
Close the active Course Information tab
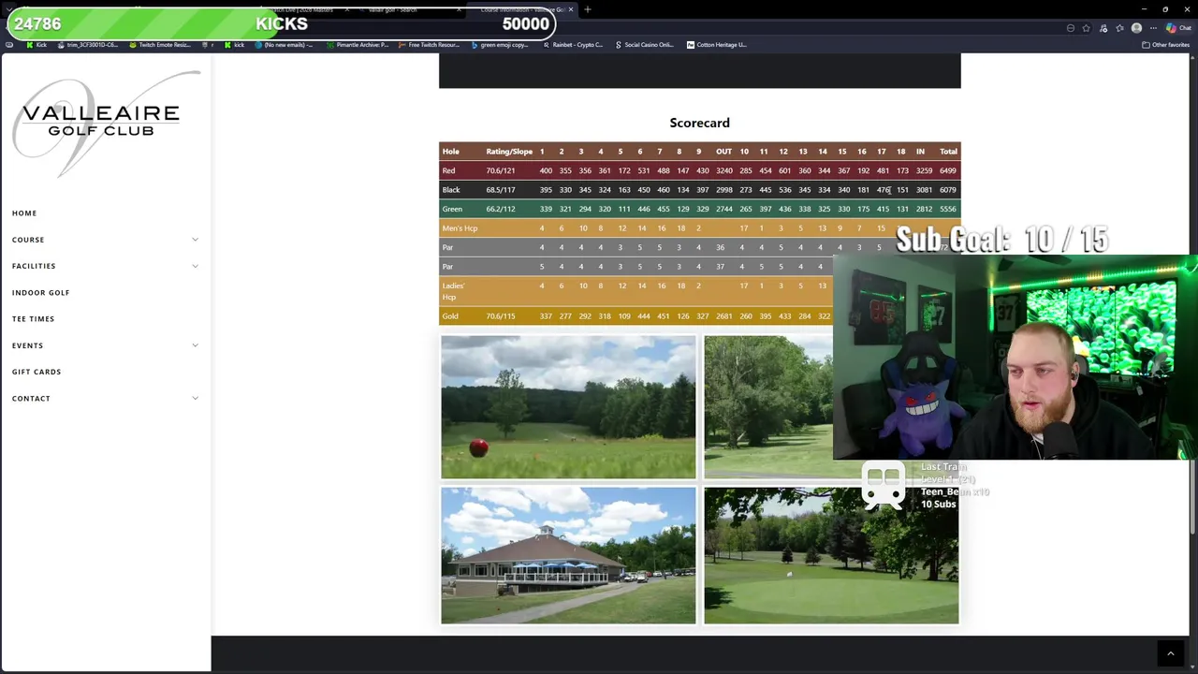click(x=570, y=9)
